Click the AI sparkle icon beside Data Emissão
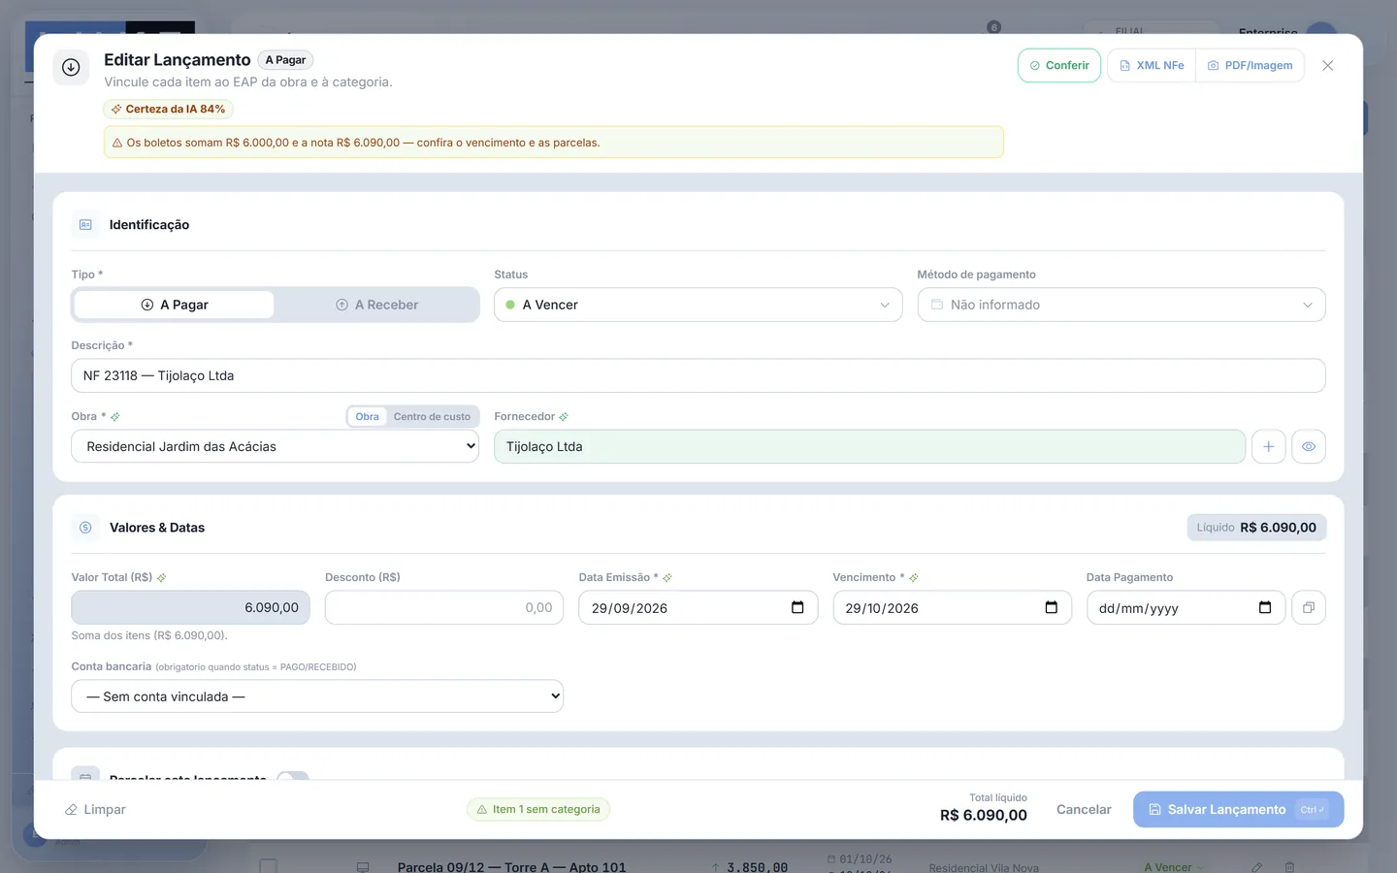 (x=667, y=578)
